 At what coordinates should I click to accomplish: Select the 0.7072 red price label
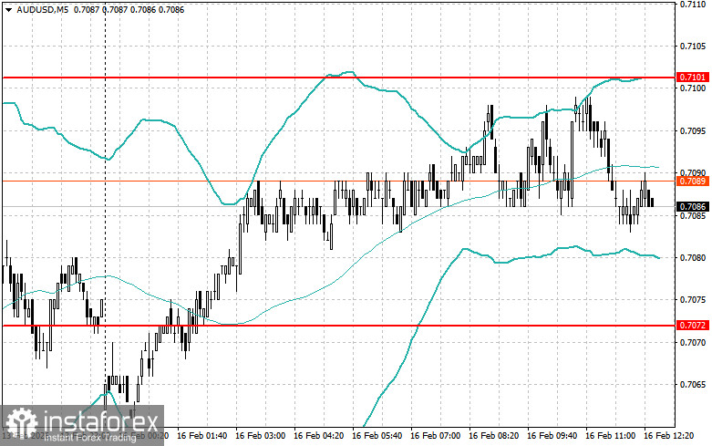coord(693,326)
